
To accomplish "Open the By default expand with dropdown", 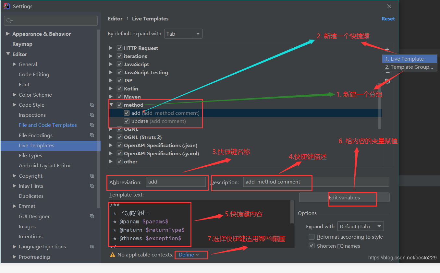I will click(x=183, y=34).
